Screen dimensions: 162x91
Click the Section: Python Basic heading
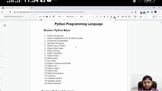(57, 30)
